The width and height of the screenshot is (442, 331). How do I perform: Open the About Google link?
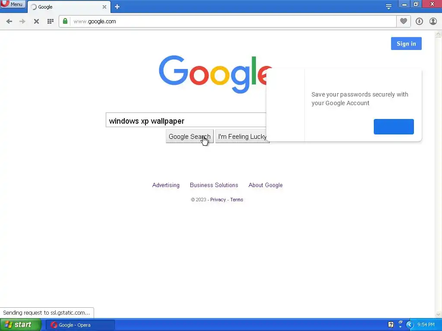(265, 185)
